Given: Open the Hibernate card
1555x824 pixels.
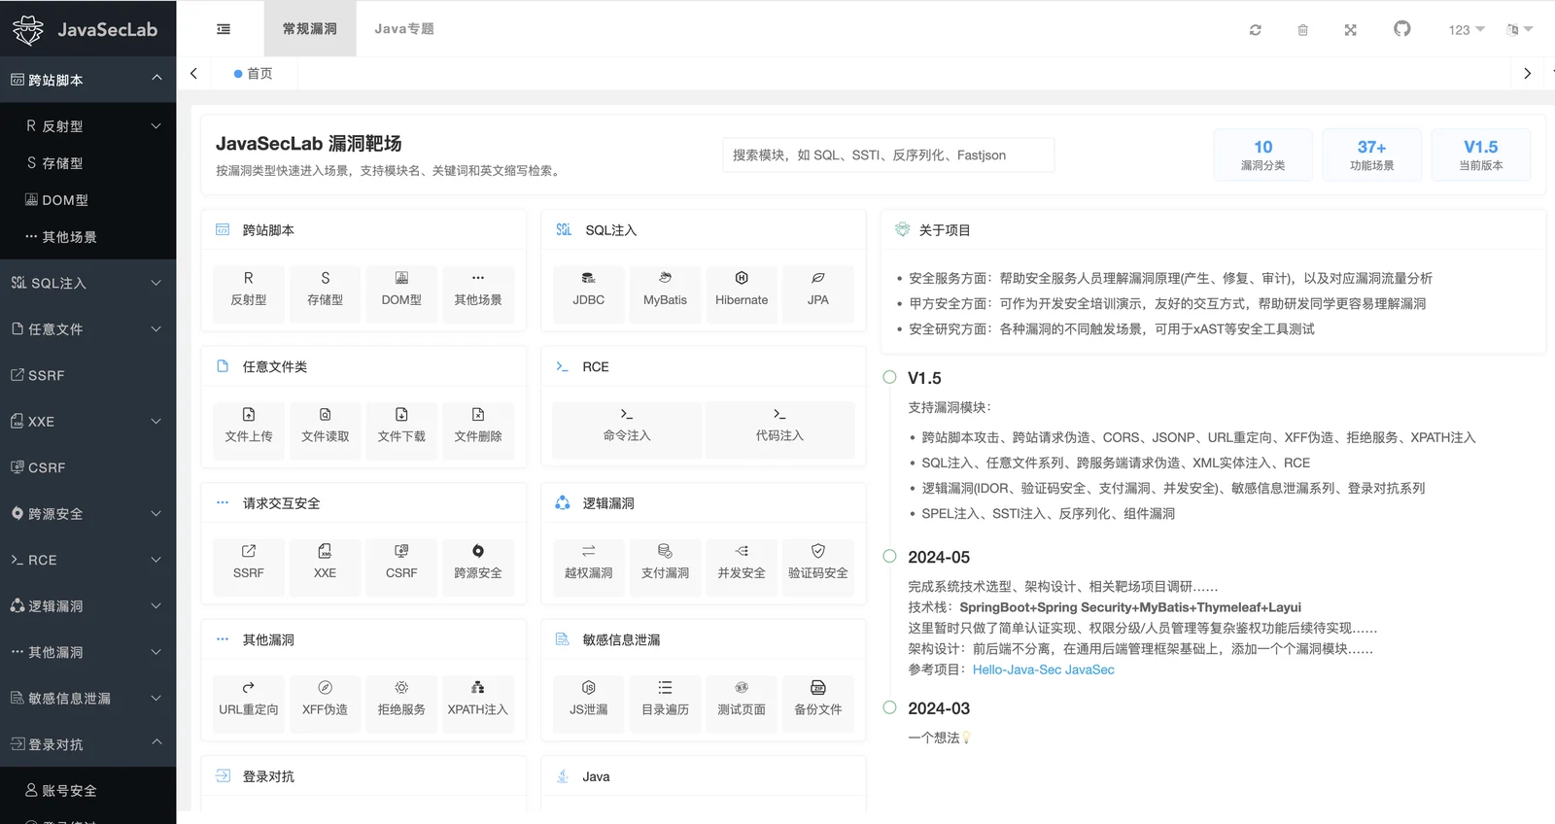Looking at the screenshot, I should [742, 293].
